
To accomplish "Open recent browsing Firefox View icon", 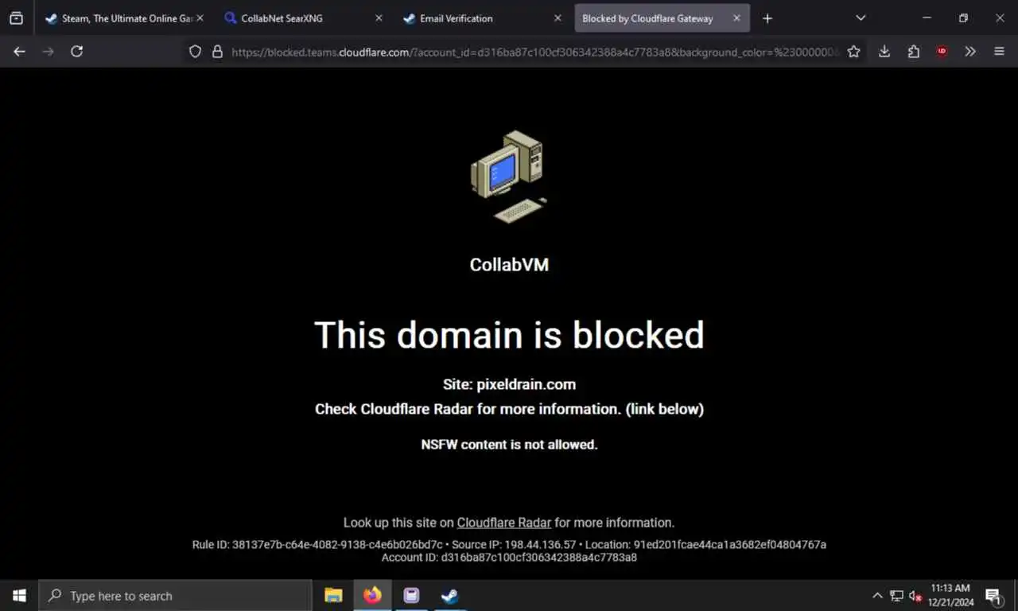I will [x=16, y=18].
